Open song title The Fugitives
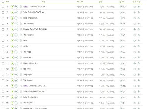This screenshot has height=109, width=147. (28, 35)
